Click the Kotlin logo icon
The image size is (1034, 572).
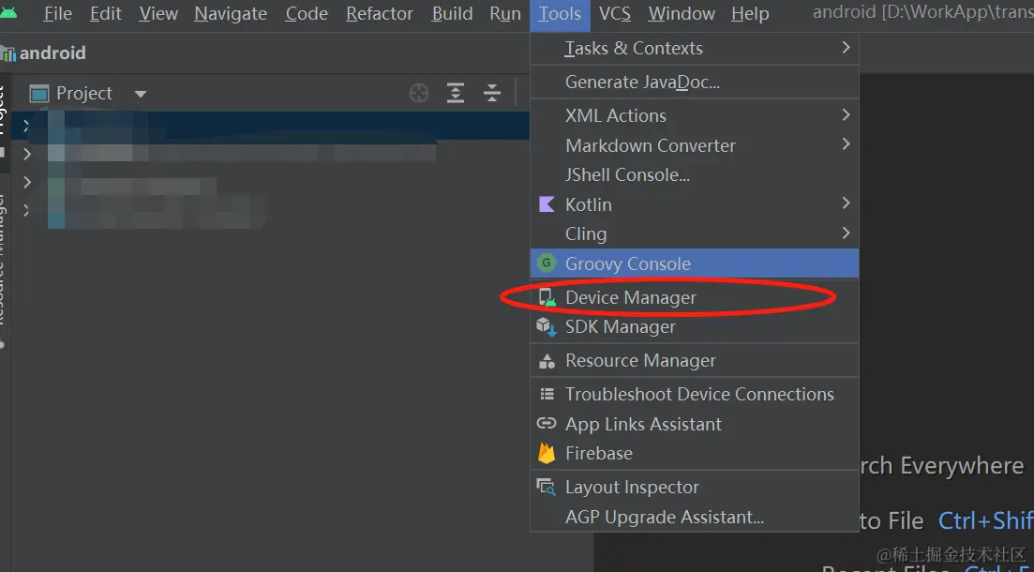pos(547,203)
